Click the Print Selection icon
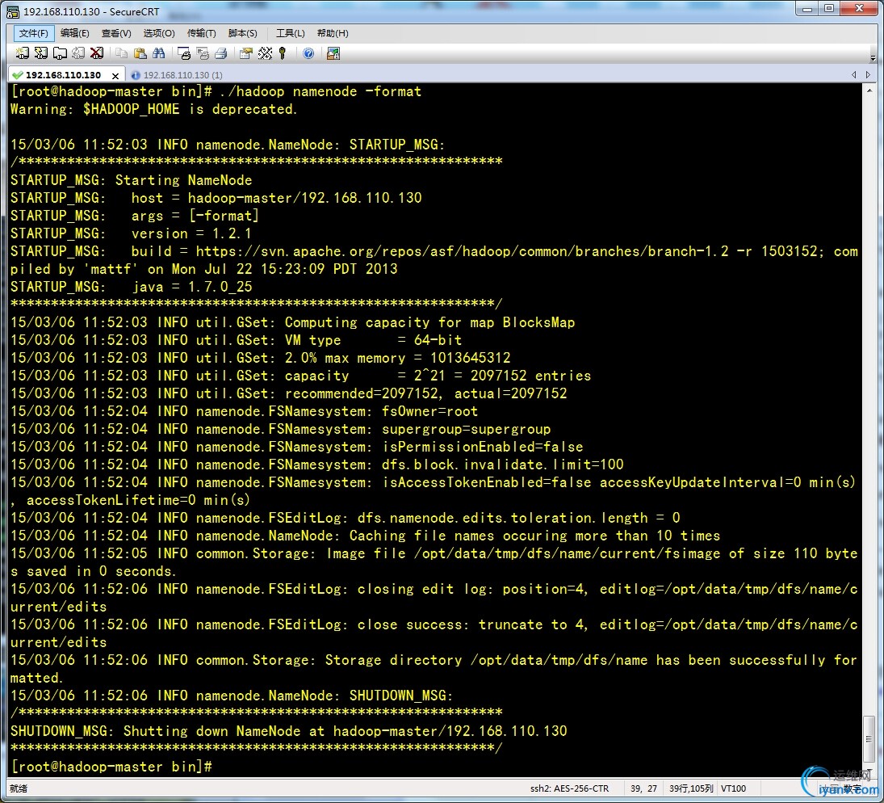 203,53
